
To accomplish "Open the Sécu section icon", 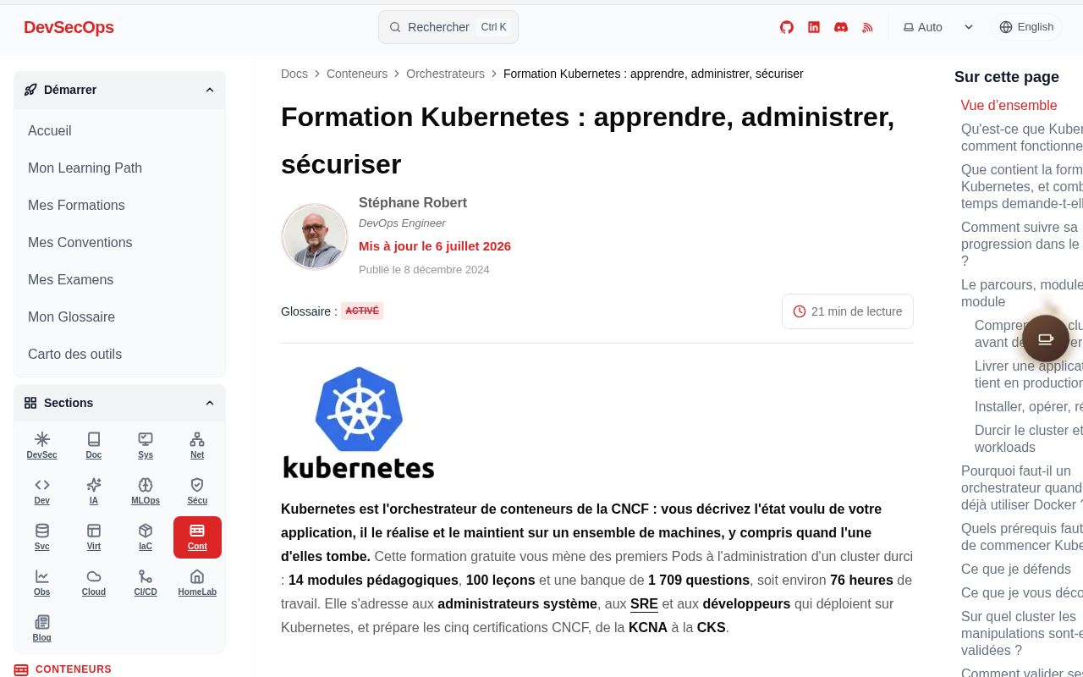I will click(197, 491).
